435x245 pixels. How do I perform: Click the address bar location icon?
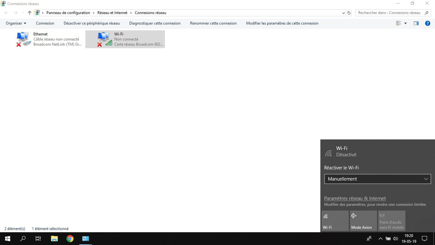(x=37, y=13)
